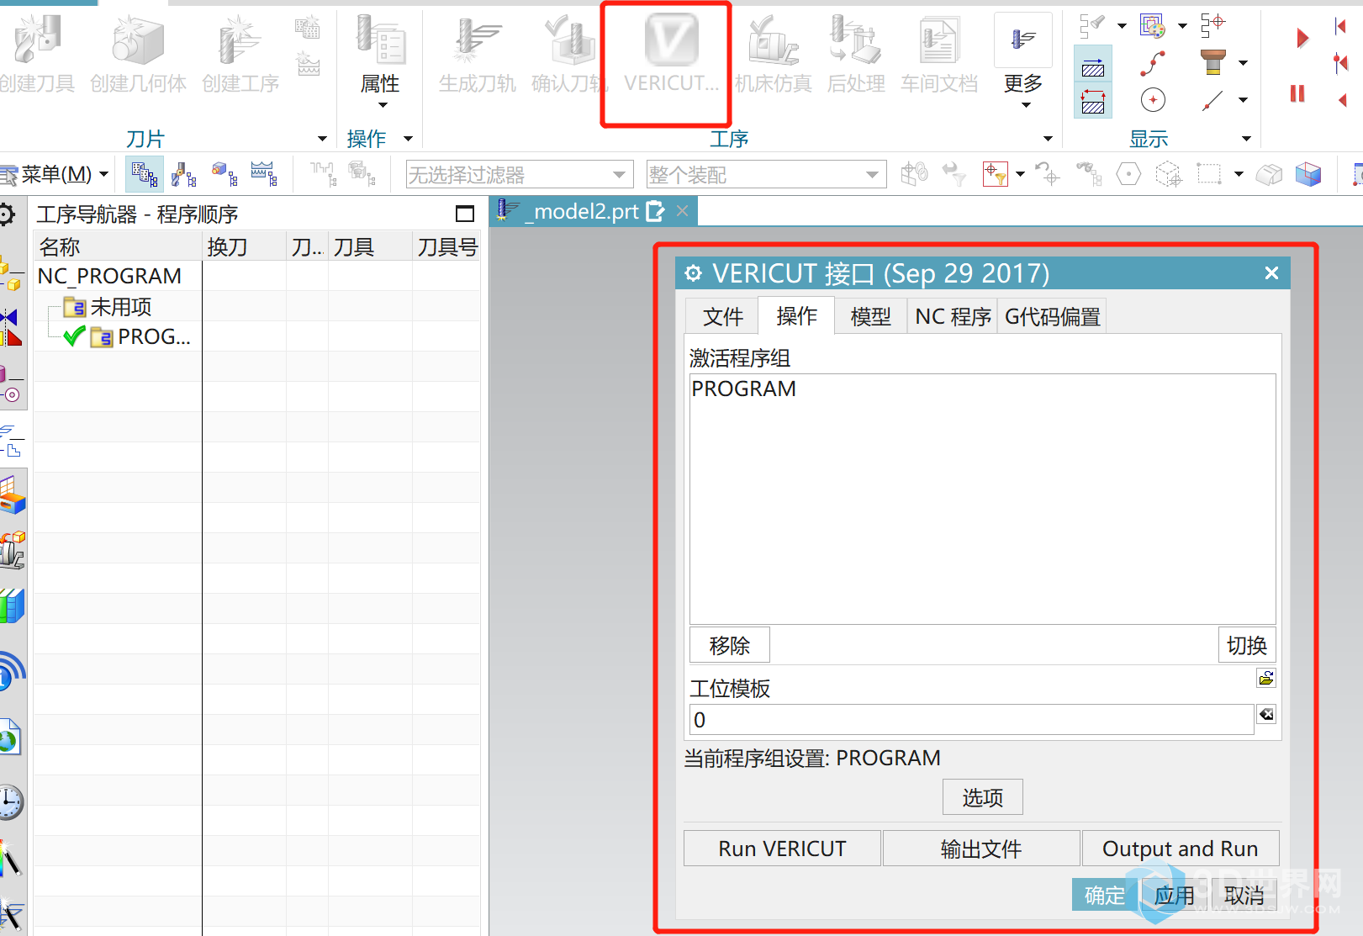The image size is (1363, 936).
Task: Click the Create Operation (创建工序) icon
Action: 240,40
